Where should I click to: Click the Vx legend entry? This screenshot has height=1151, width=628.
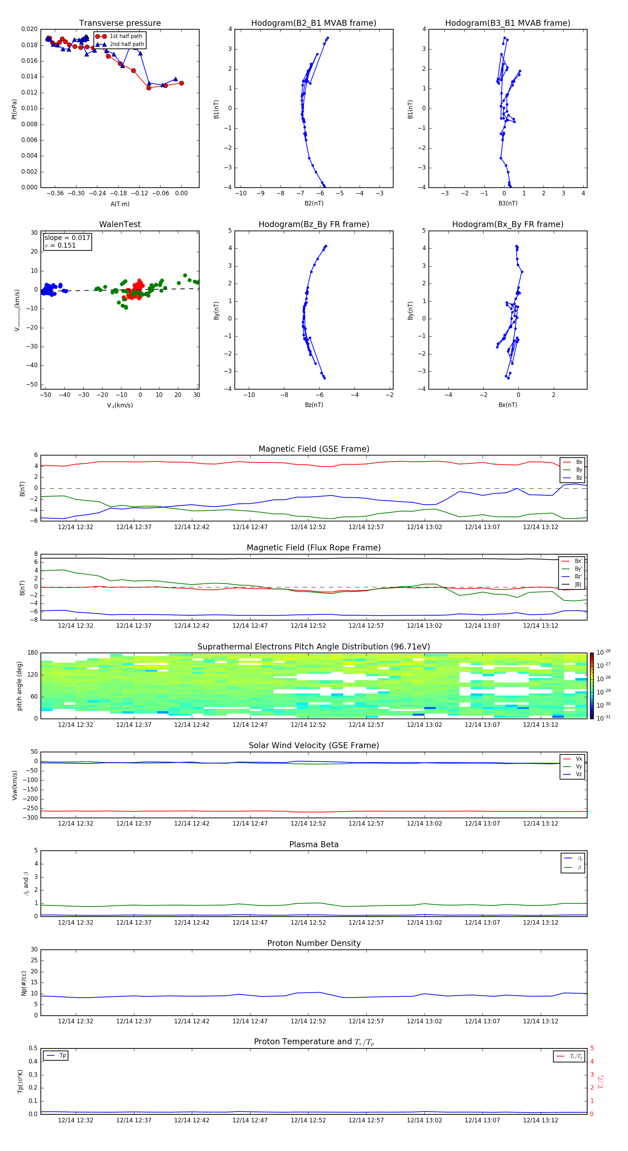tap(573, 759)
